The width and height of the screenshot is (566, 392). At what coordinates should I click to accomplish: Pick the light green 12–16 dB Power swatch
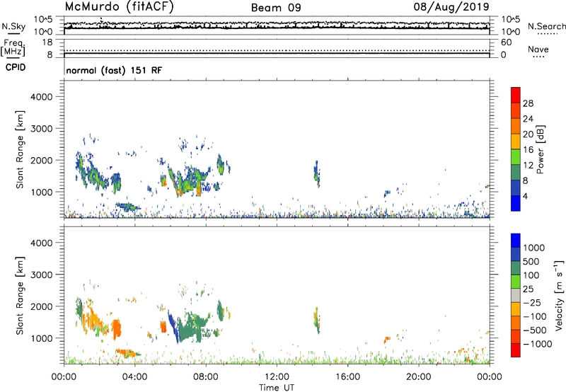(516, 157)
